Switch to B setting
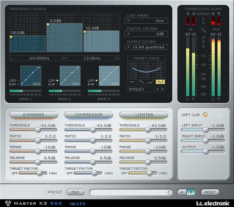 (x=191, y=192)
